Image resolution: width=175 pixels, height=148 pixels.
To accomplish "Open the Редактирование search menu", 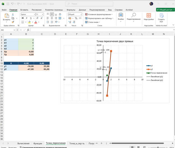I will click(x=133, y=17).
